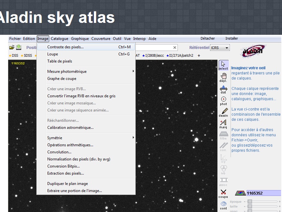Open the Interop menu
The width and height of the screenshot is (282, 212).
[139, 39]
